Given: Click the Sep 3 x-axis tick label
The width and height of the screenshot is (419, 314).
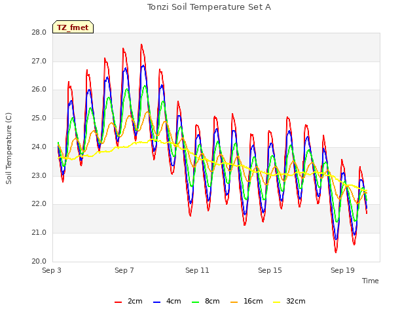Looking at the screenshot, I should [x=52, y=270].
